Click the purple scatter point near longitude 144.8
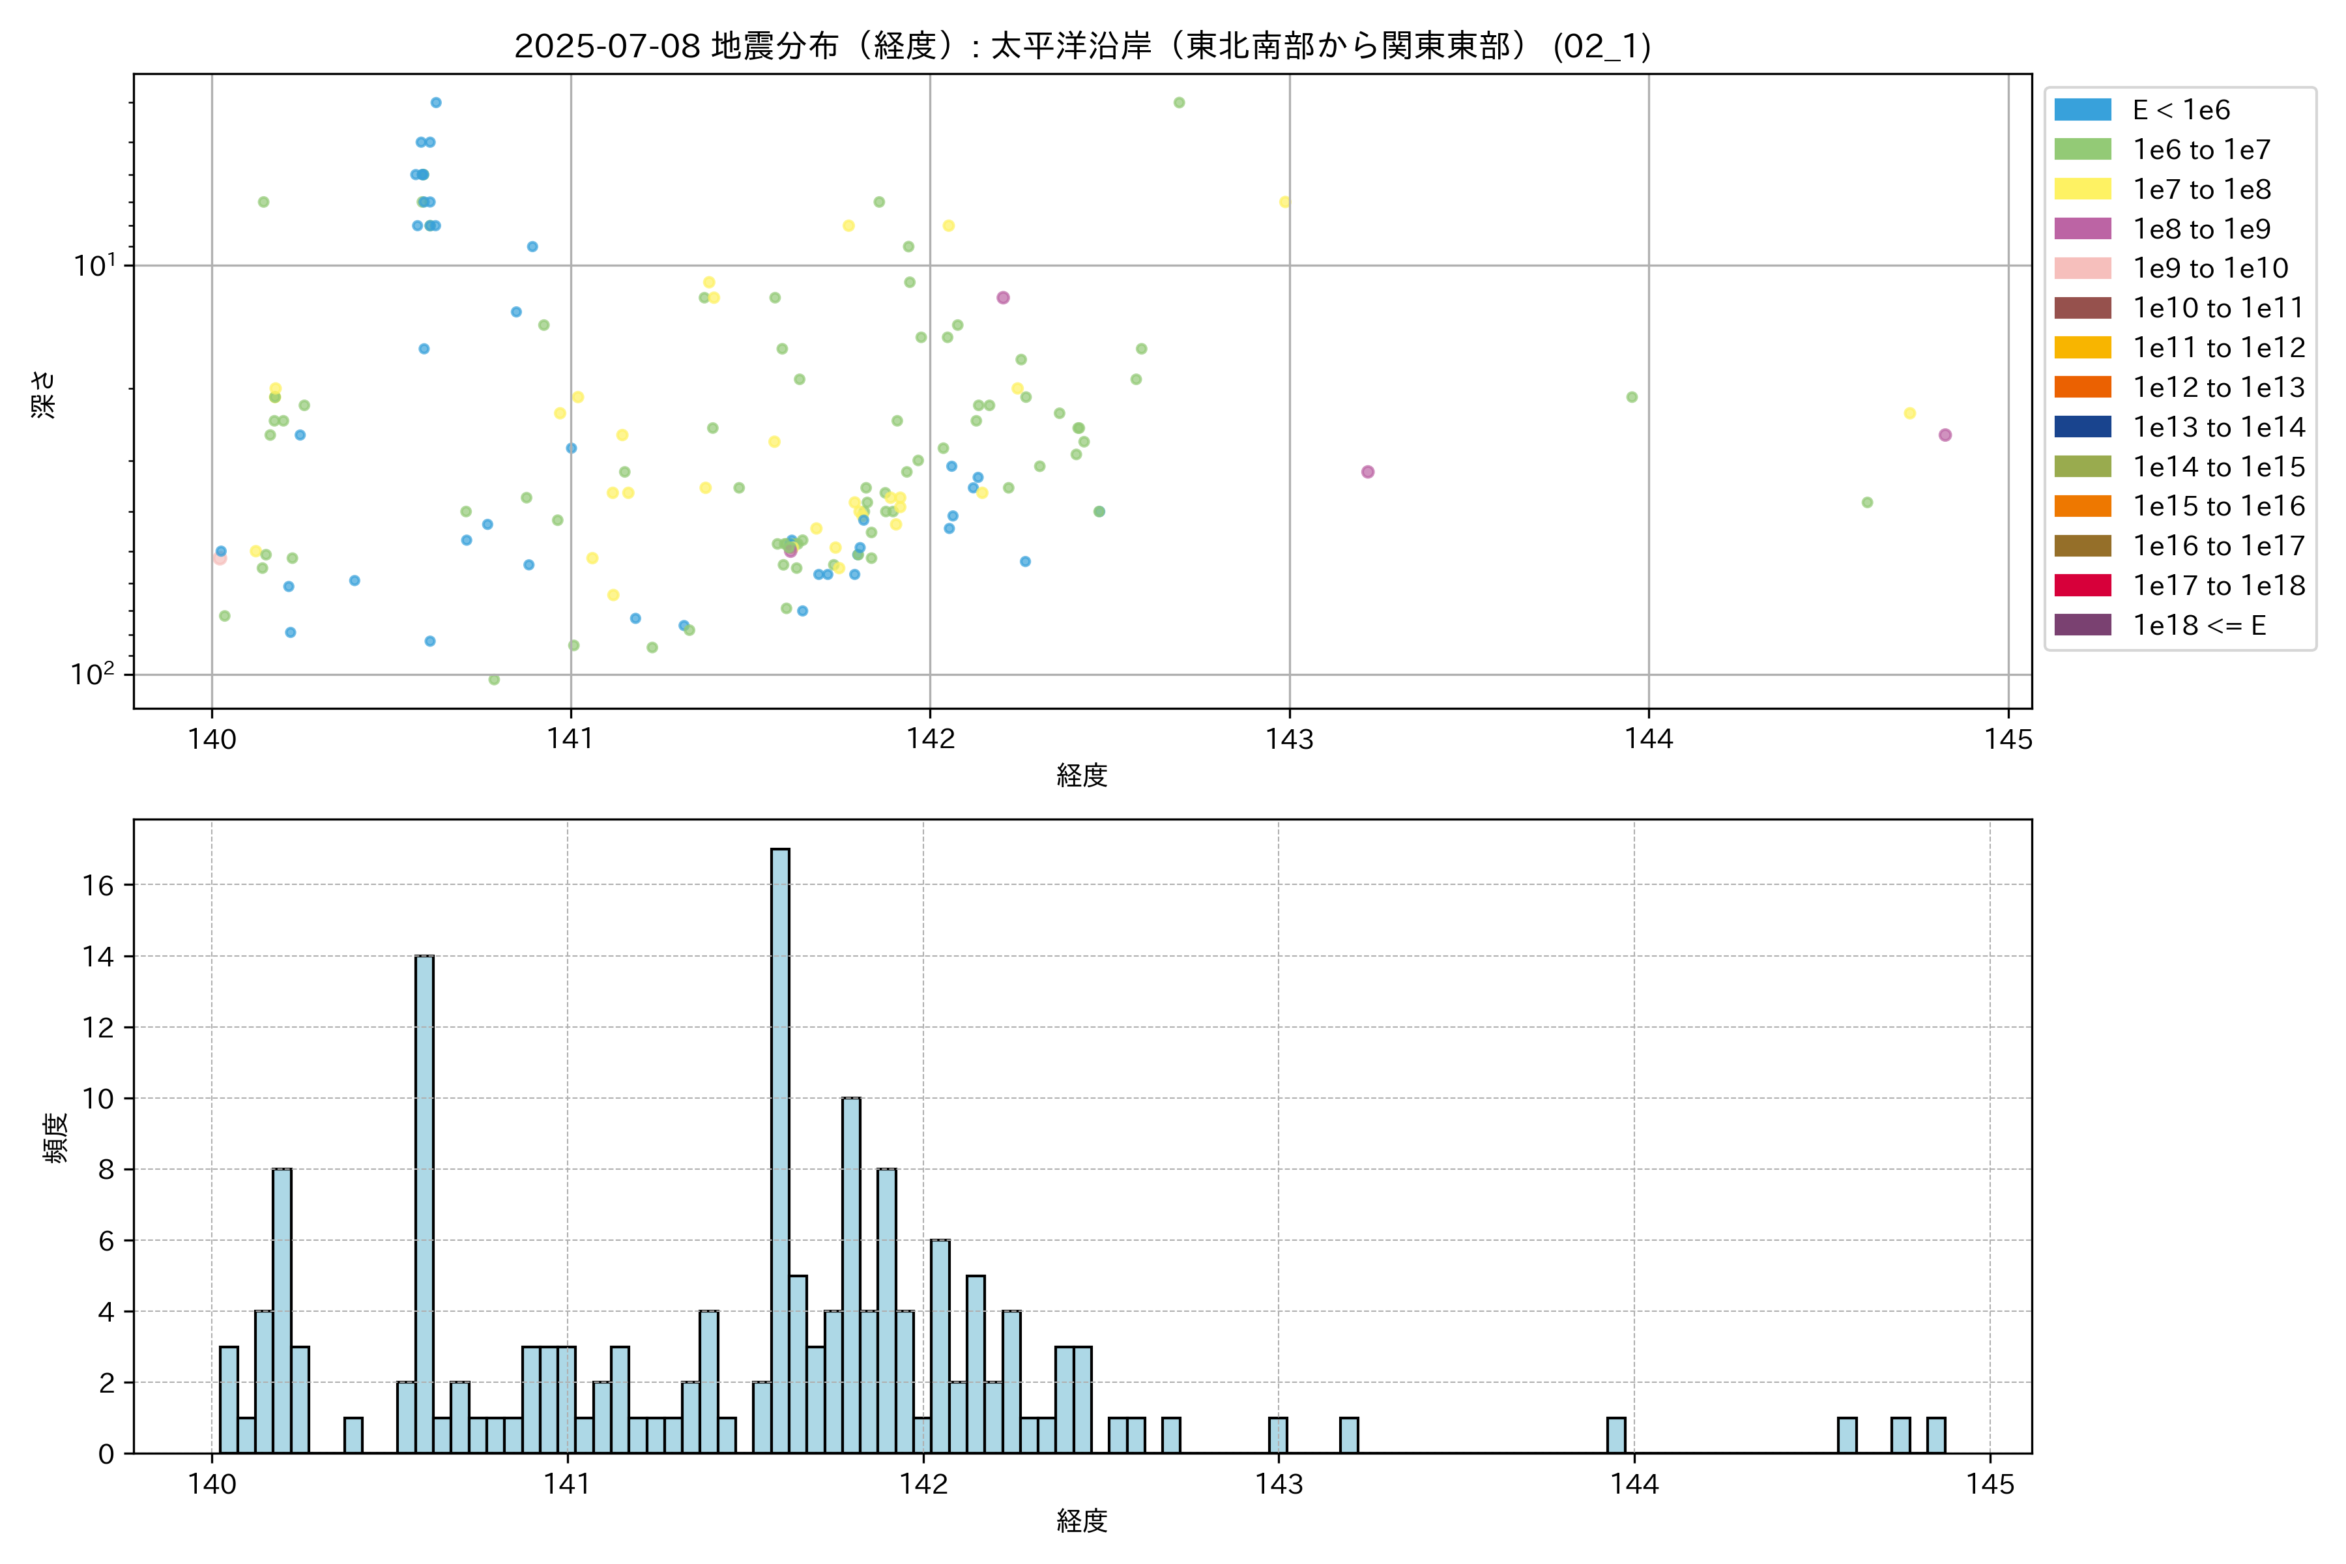Viewport: 2346px width, 1564px height. [x=1945, y=435]
